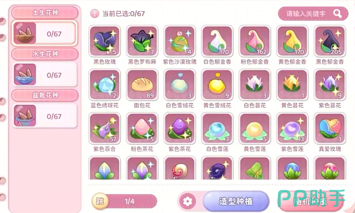355x213 pixels.
Task: Select the 面包花 bread seed icon
Action: [x=142, y=85]
